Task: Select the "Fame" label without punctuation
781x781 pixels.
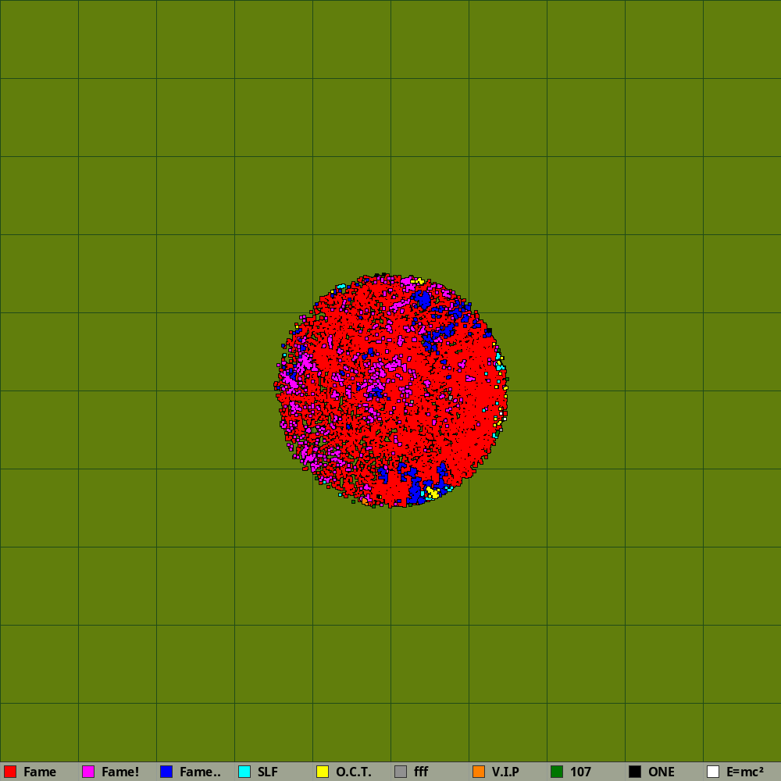Action: (x=40, y=772)
